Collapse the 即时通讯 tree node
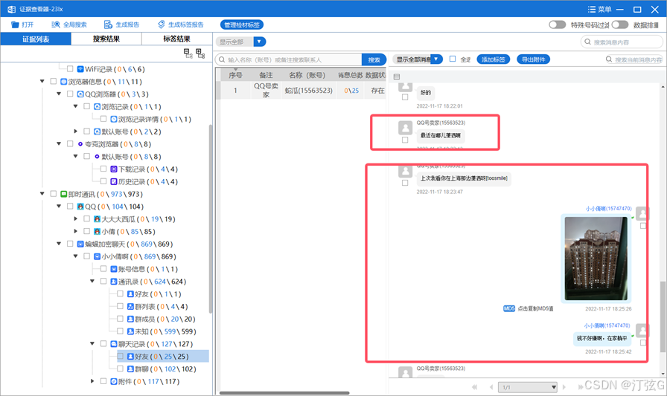 coord(42,194)
